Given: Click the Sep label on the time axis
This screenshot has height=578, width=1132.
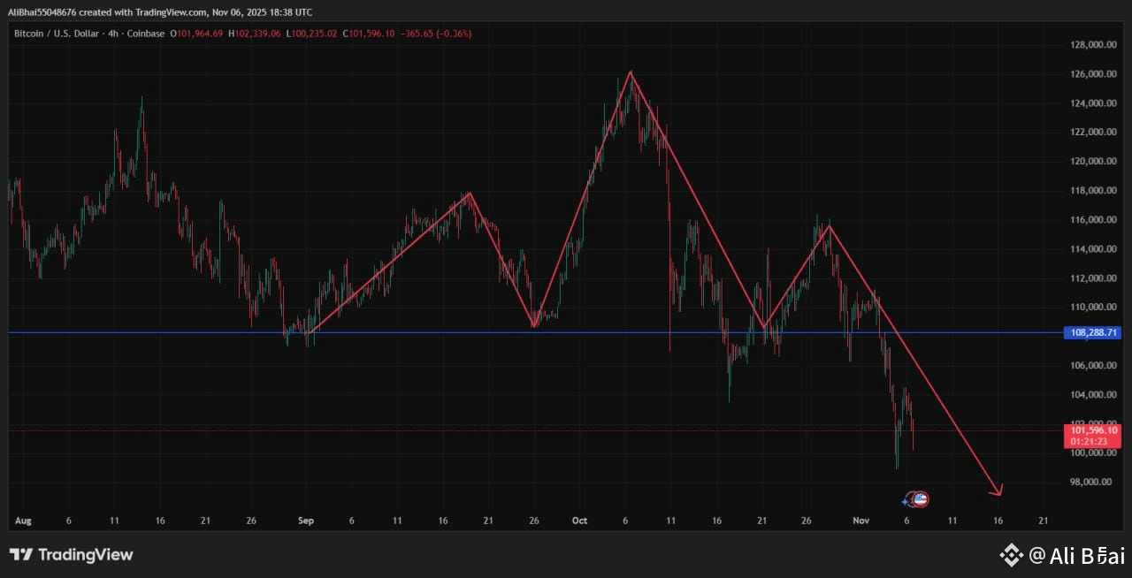Looking at the screenshot, I should (306, 521).
